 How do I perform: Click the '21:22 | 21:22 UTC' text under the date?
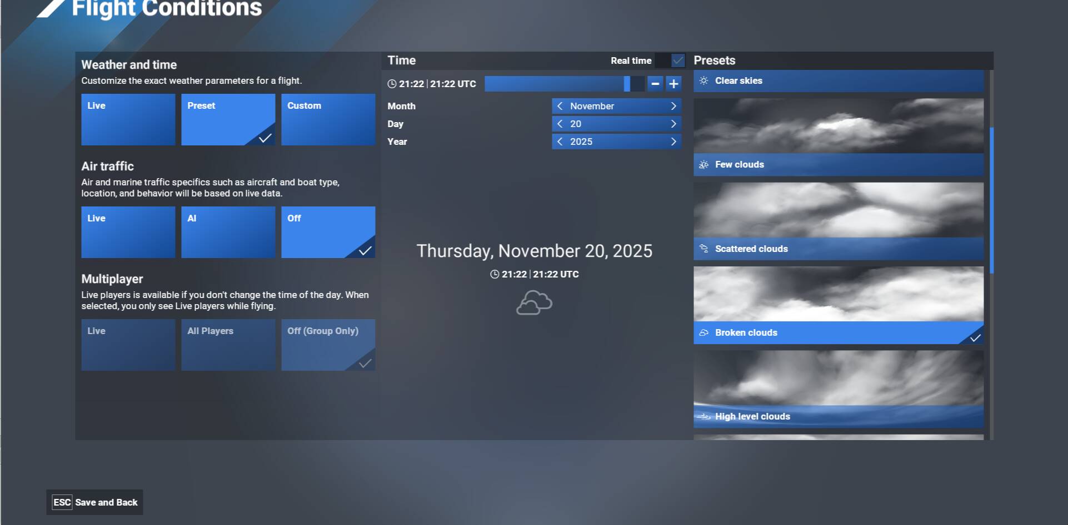pyautogui.click(x=540, y=274)
